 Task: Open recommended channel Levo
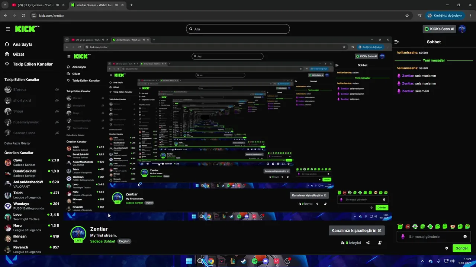(x=32, y=217)
